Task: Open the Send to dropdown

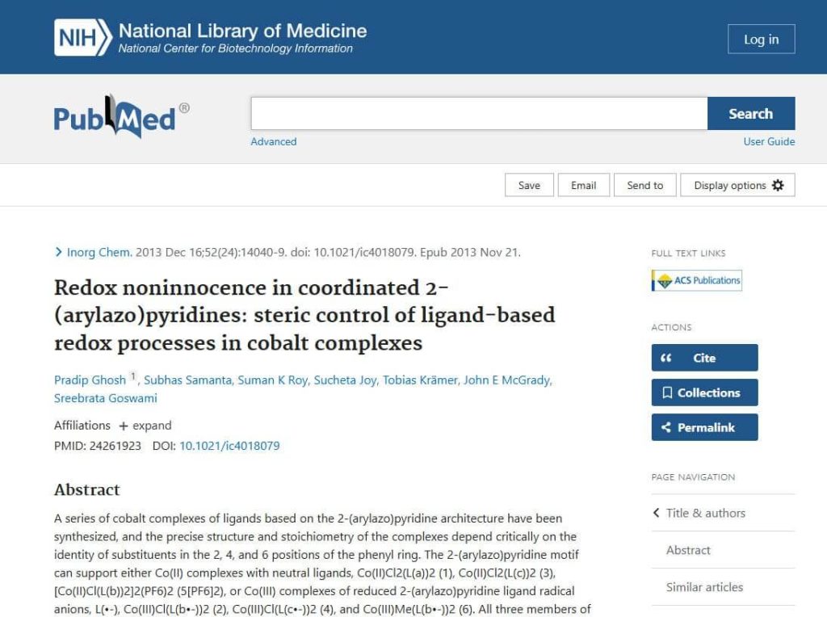Action: pyautogui.click(x=644, y=185)
